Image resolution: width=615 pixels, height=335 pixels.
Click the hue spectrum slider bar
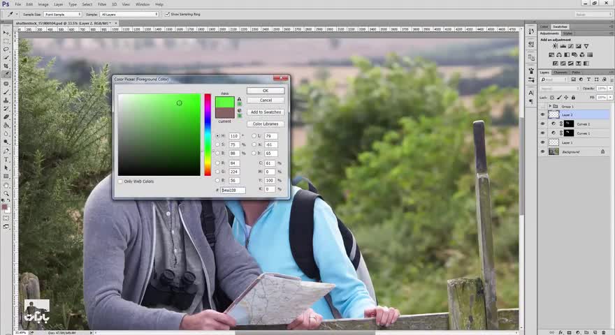point(208,135)
